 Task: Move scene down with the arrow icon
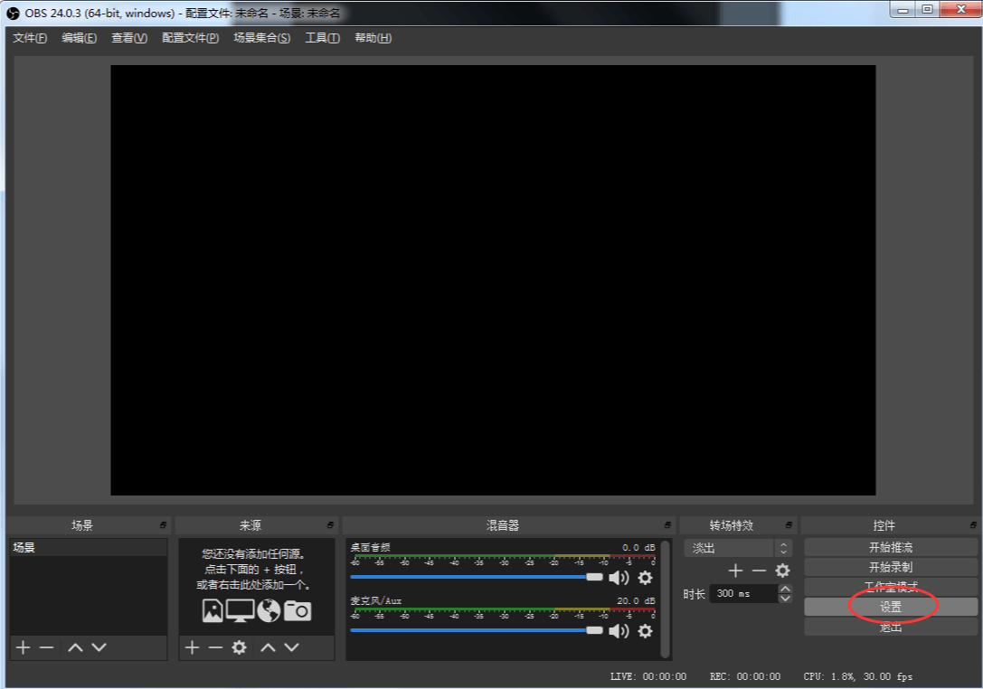point(99,647)
